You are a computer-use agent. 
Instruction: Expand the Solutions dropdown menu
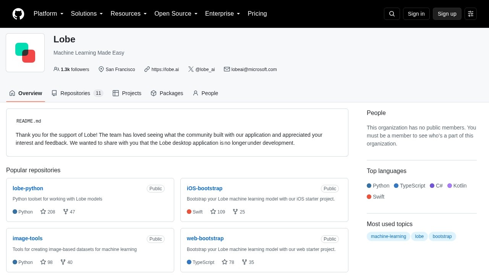click(x=87, y=14)
